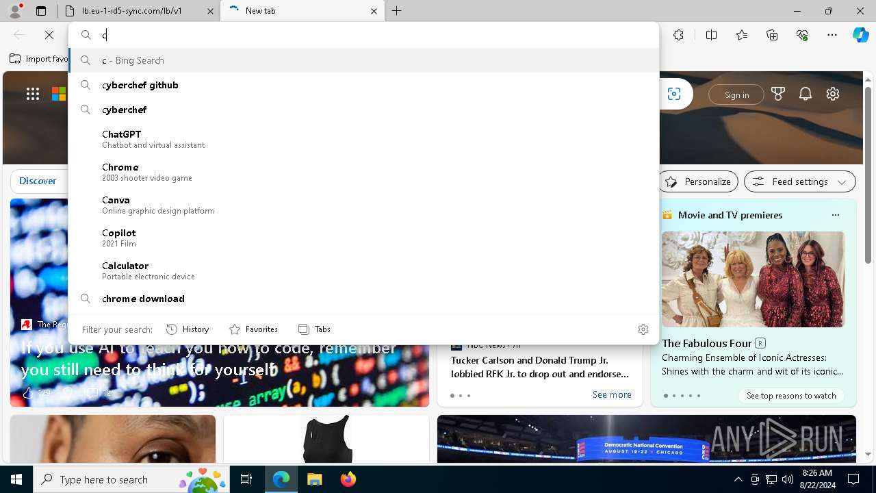This screenshot has width=876, height=493.
Task: Open File Explorer from taskbar
Action: 315,479
